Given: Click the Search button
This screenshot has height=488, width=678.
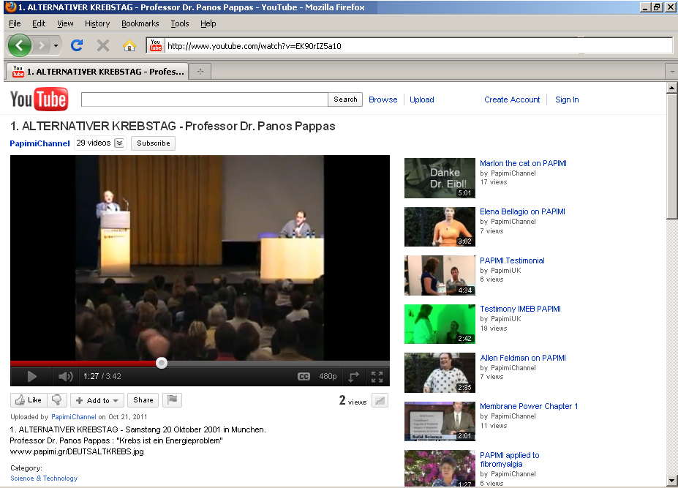Looking at the screenshot, I should coord(345,100).
